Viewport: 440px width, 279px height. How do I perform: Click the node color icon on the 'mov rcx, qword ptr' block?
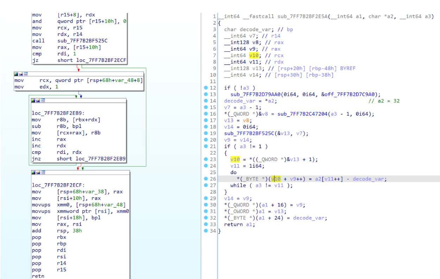click(16, 74)
